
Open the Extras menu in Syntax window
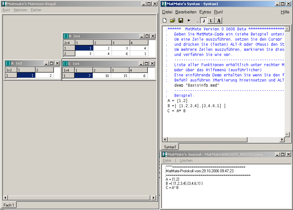pyautogui.click(x=205, y=12)
